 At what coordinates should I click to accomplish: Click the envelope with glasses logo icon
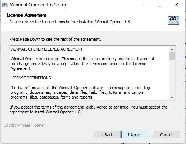coord(173,20)
